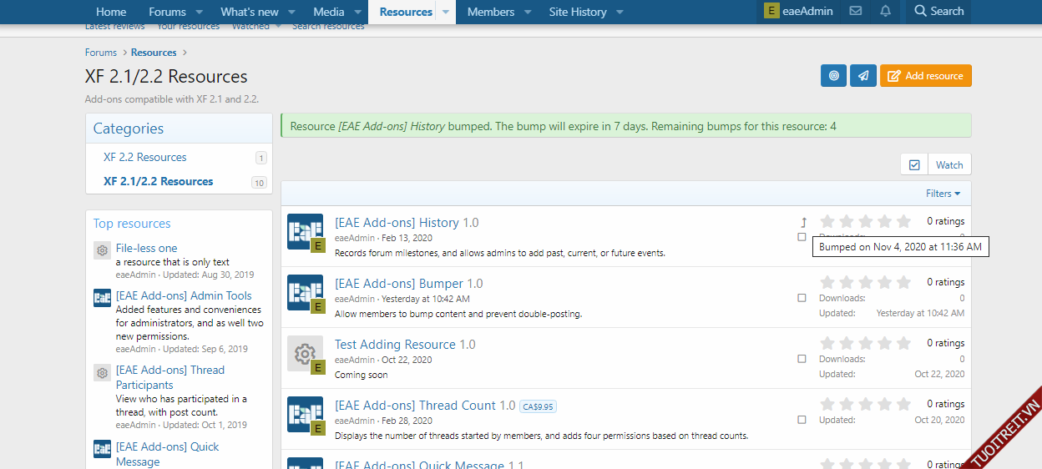The image size is (1042, 469).
Task: Open the envelope inbox icon
Action: tap(855, 12)
